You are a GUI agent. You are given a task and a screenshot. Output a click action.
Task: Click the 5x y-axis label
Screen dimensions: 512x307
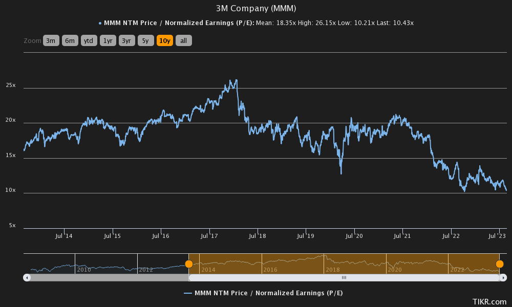(12, 226)
